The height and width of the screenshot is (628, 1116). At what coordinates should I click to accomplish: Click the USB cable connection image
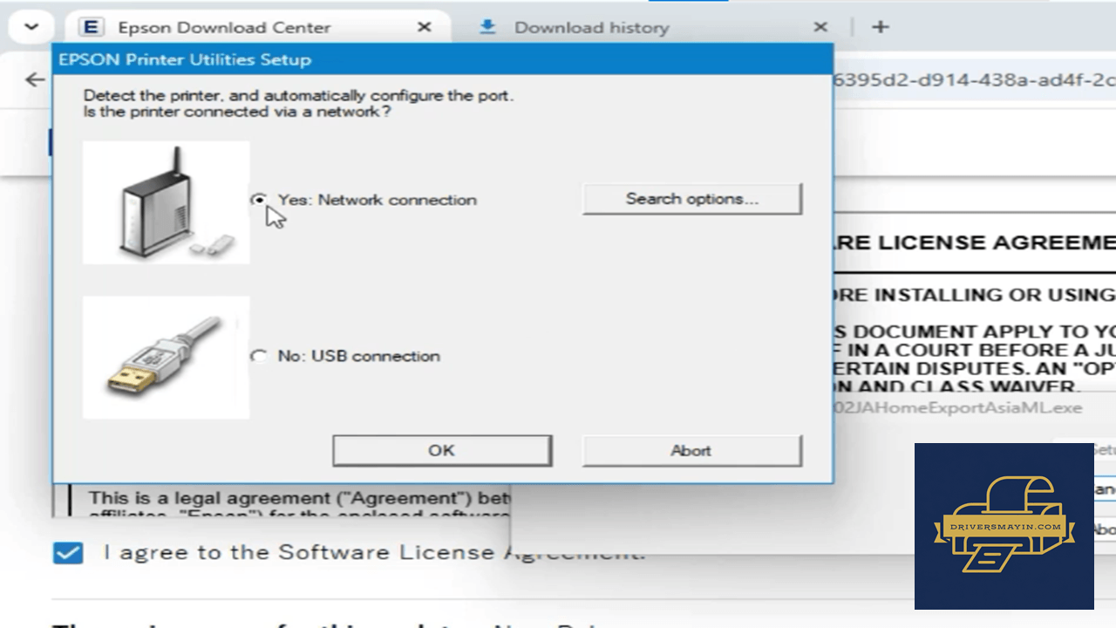click(x=166, y=358)
